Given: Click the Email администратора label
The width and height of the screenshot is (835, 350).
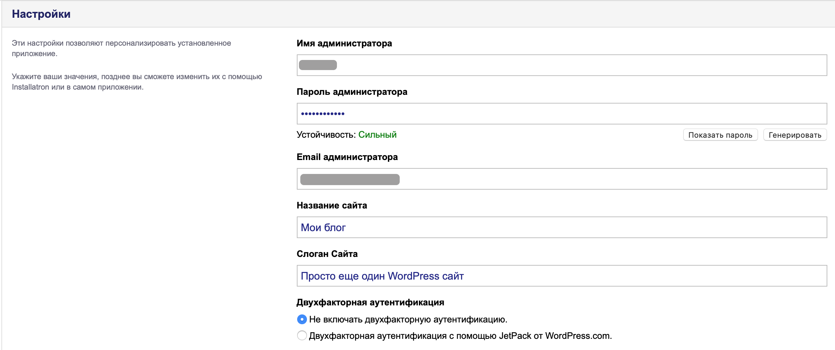Looking at the screenshot, I should (x=347, y=157).
